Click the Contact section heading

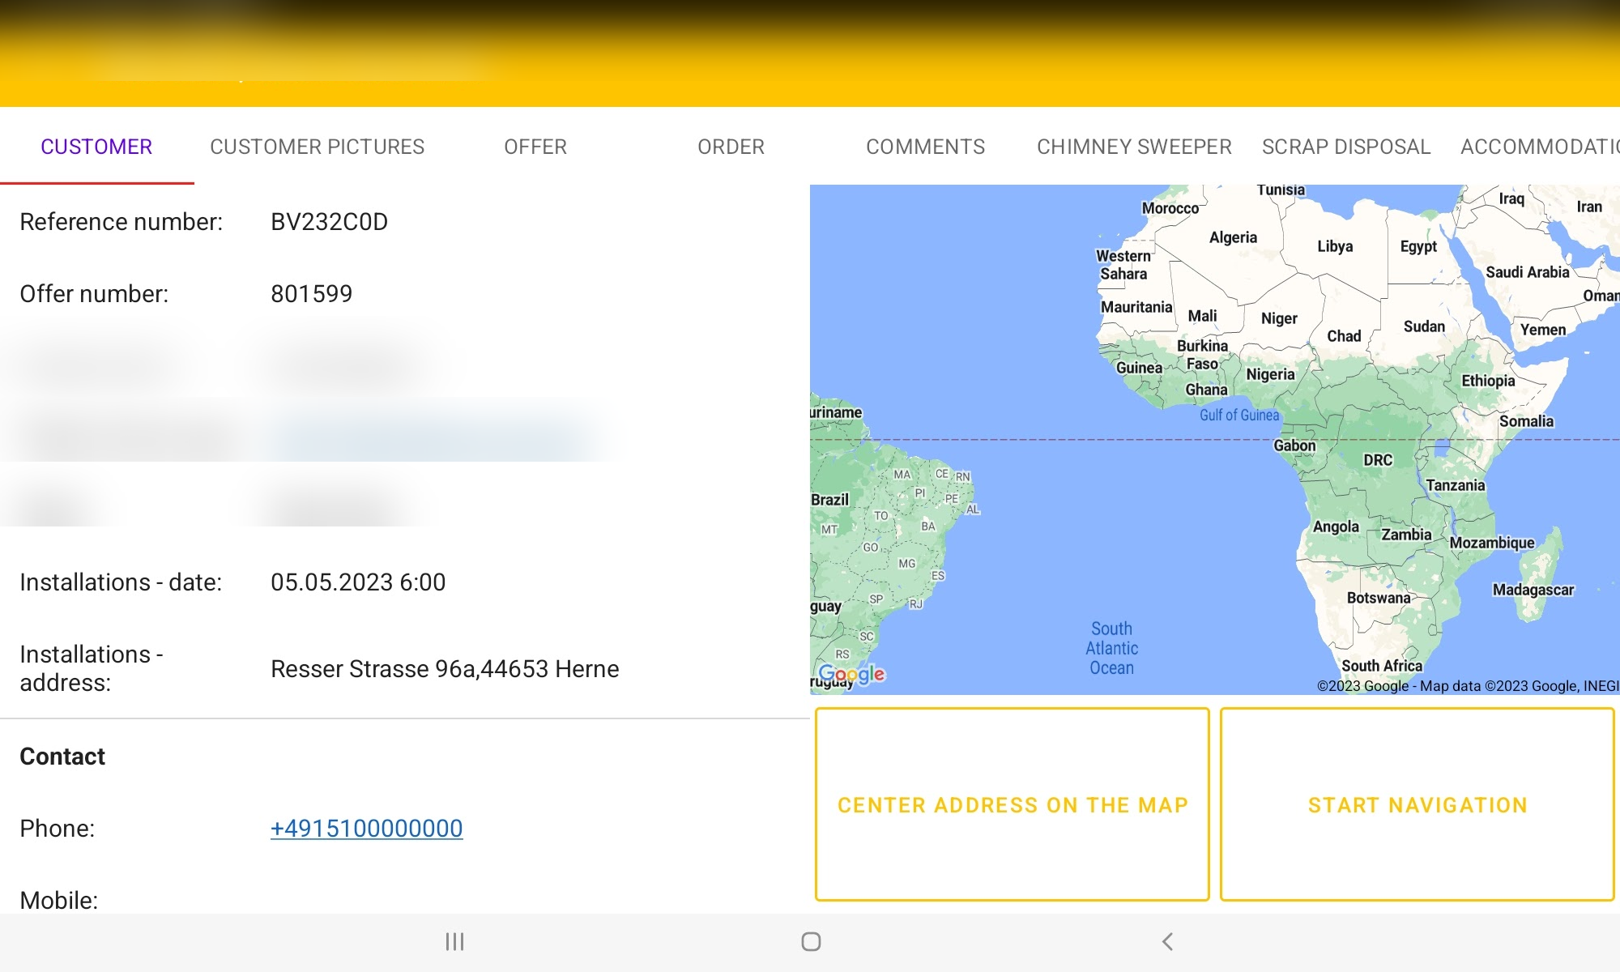point(62,756)
